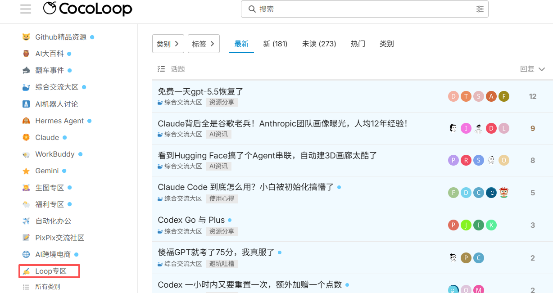Click reply count 5 on Claude Code topic
Viewport: 553px width, 293px height.
533,193
